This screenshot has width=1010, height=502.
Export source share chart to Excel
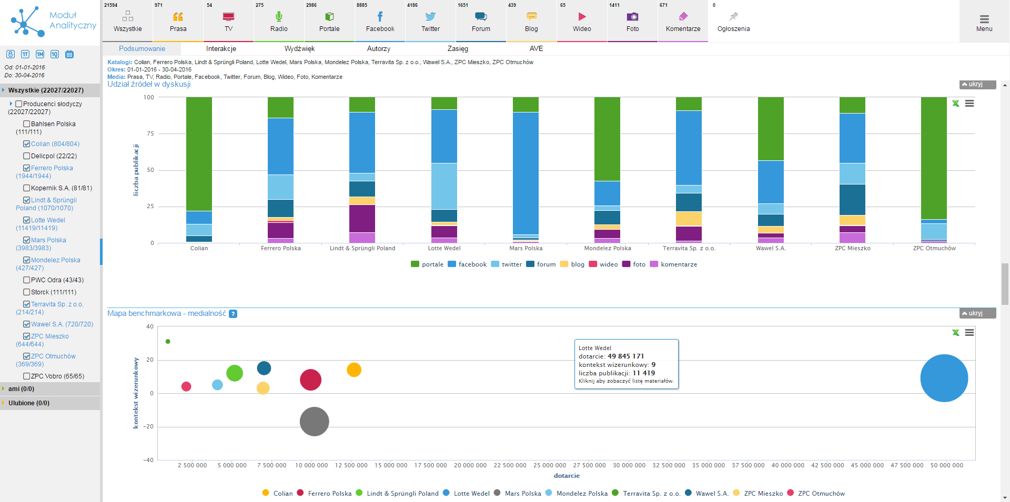[x=956, y=104]
